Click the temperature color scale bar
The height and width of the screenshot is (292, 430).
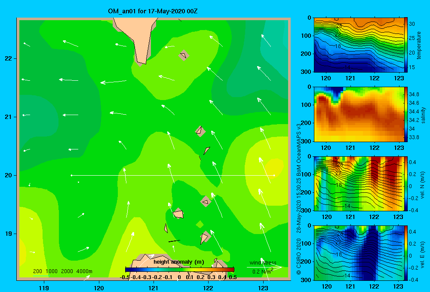tap(406, 45)
